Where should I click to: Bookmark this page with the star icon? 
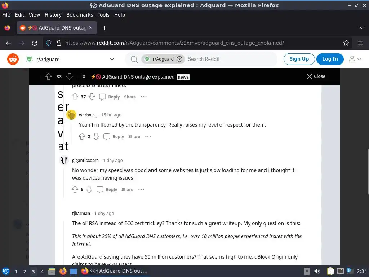346,43
